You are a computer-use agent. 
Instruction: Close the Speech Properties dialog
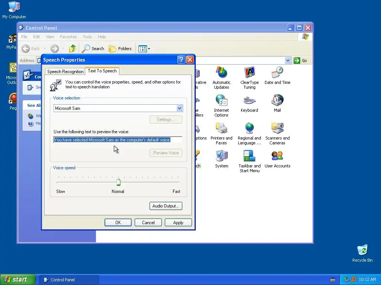(x=190, y=60)
